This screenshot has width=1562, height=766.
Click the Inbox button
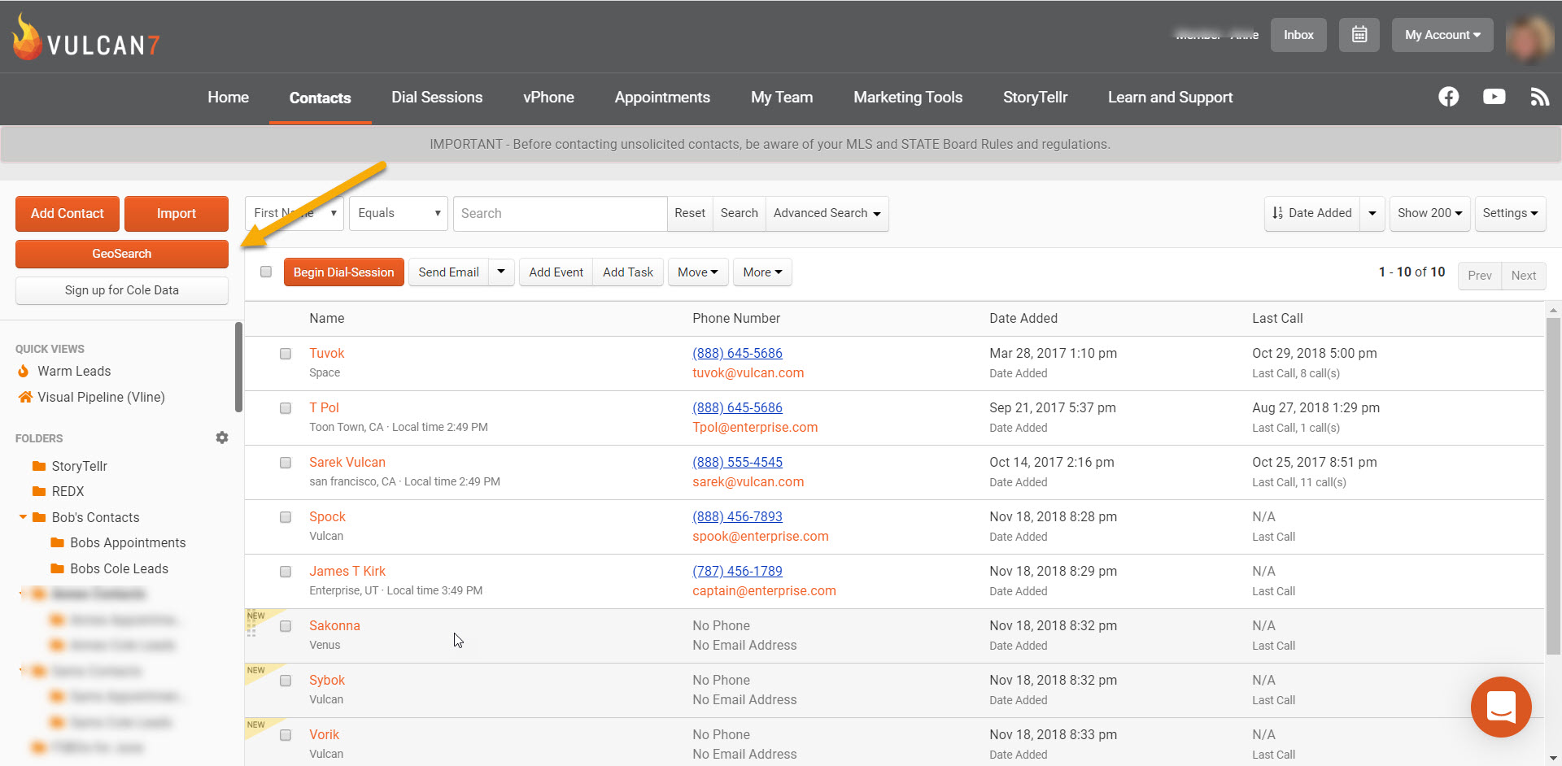point(1298,35)
